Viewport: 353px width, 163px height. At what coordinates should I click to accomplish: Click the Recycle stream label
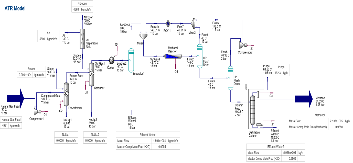(155, 27)
